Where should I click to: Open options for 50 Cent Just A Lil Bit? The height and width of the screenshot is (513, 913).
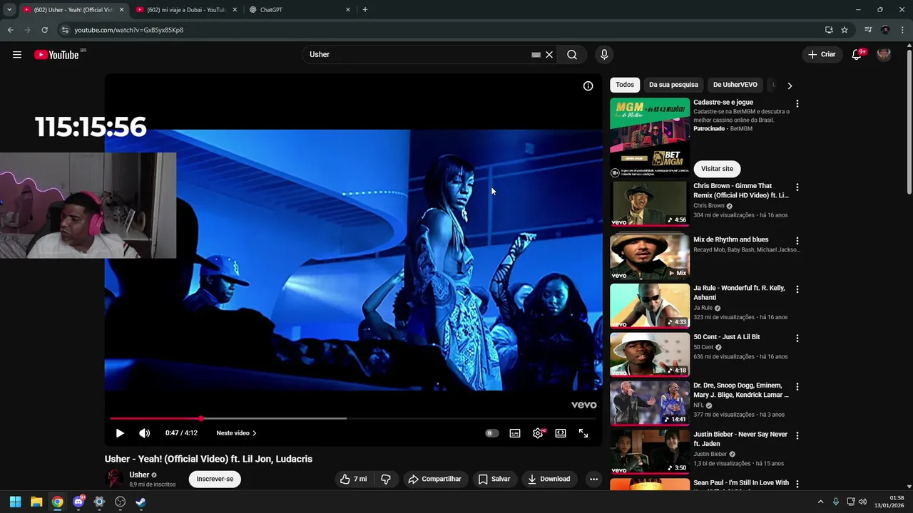[797, 338]
